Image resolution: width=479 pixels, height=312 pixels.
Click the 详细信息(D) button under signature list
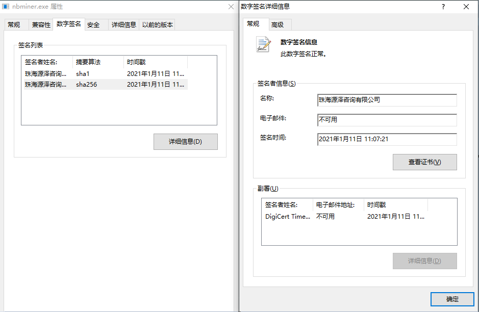pyautogui.click(x=185, y=142)
